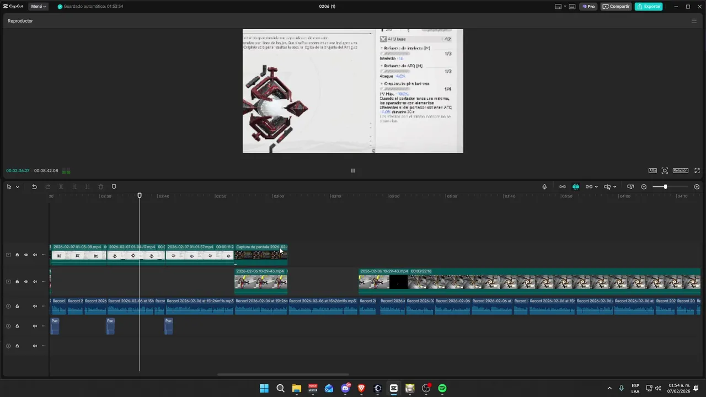Toggle lock on the second video track
This screenshot has height=397, width=706.
[17, 282]
